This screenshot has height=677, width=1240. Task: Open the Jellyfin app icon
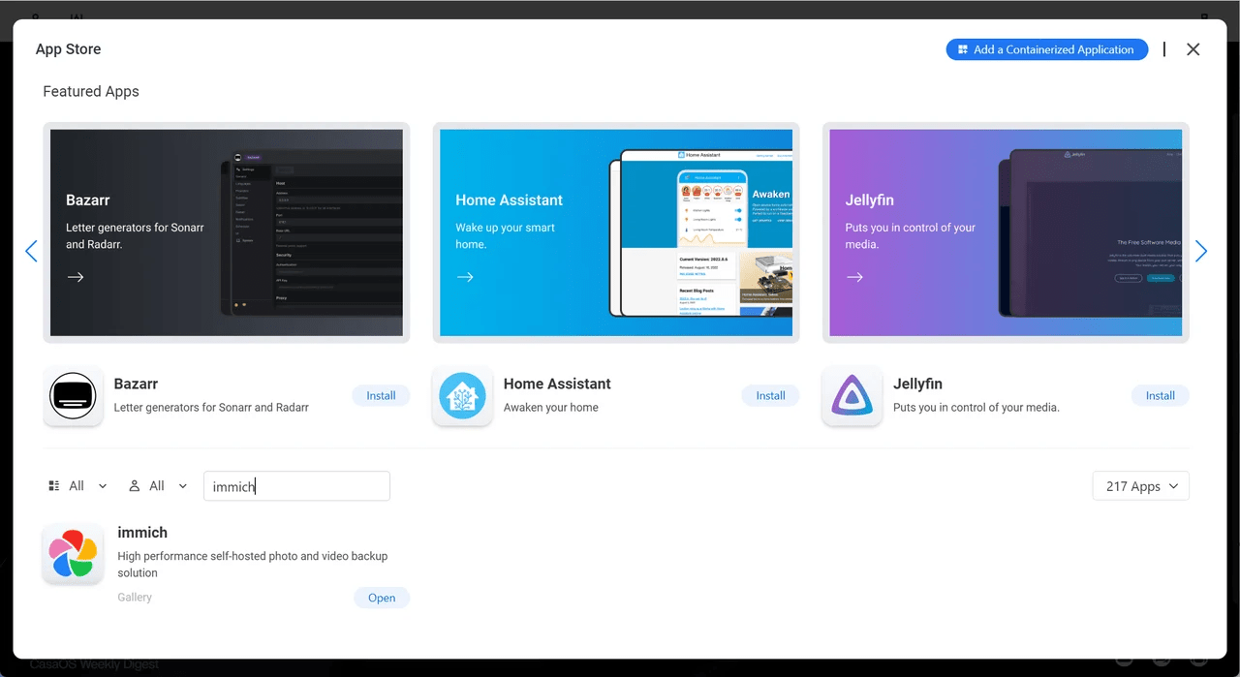pyautogui.click(x=852, y=395)
